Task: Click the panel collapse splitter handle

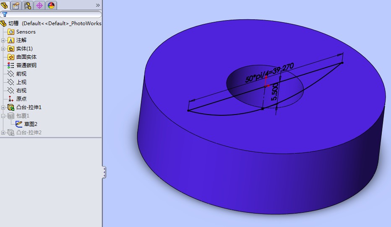Action: pyautogui.click(x=104, y=172)
